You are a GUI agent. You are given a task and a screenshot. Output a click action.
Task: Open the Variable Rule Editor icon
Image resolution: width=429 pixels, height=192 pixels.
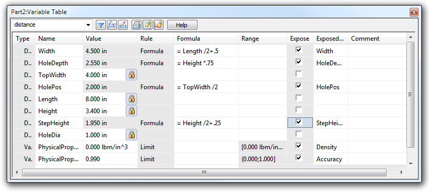coord(123,25)
